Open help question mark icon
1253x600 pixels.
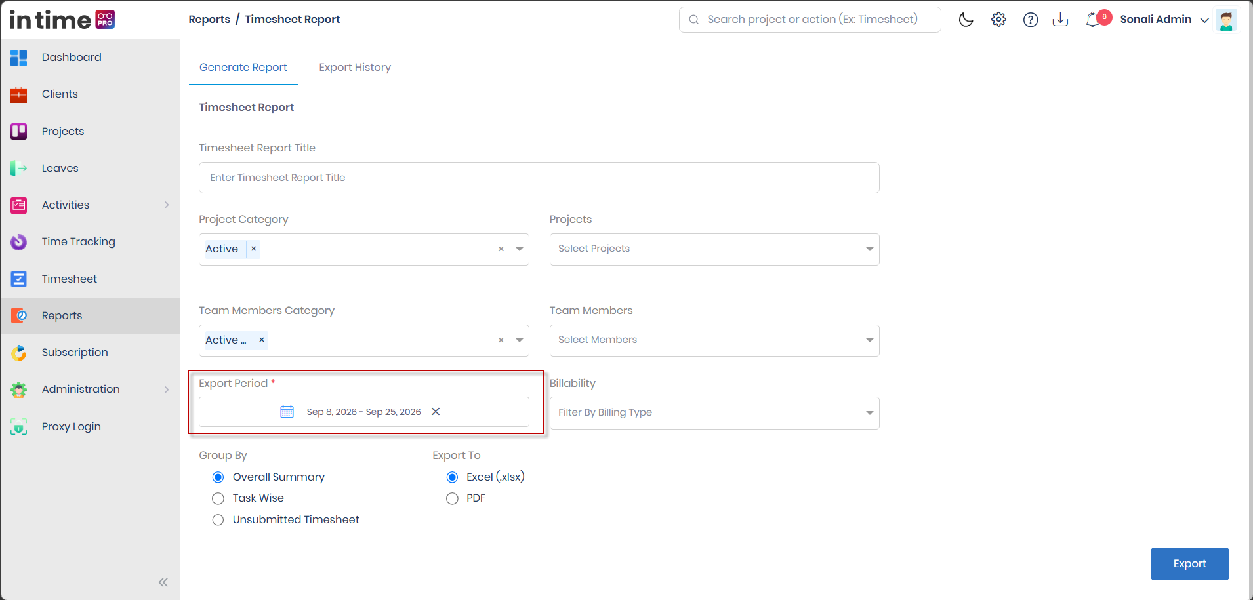click(1031, 20)
